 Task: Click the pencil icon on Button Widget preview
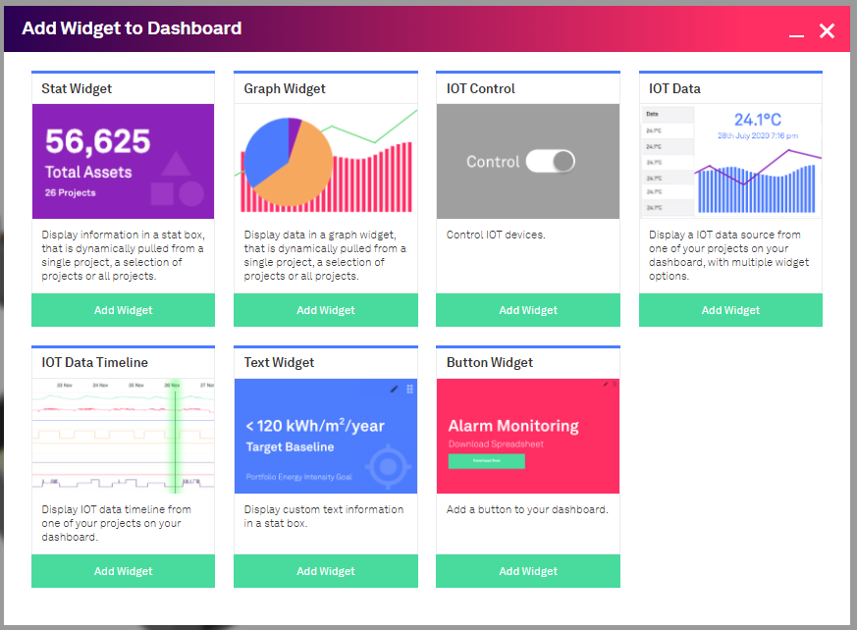click(x=606, y=384)
